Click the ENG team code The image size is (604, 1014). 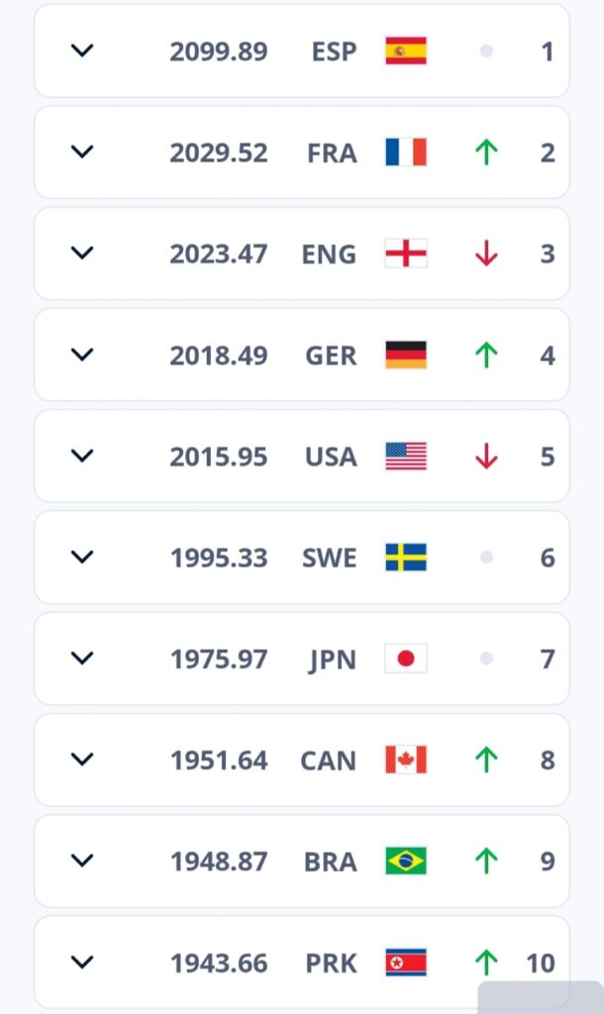pyautogui.click(x=329, y=254)
